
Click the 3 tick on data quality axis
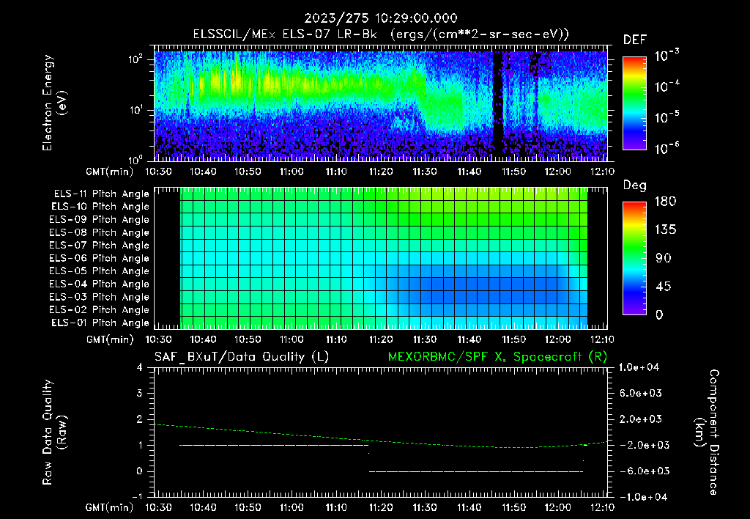(140, 394)
